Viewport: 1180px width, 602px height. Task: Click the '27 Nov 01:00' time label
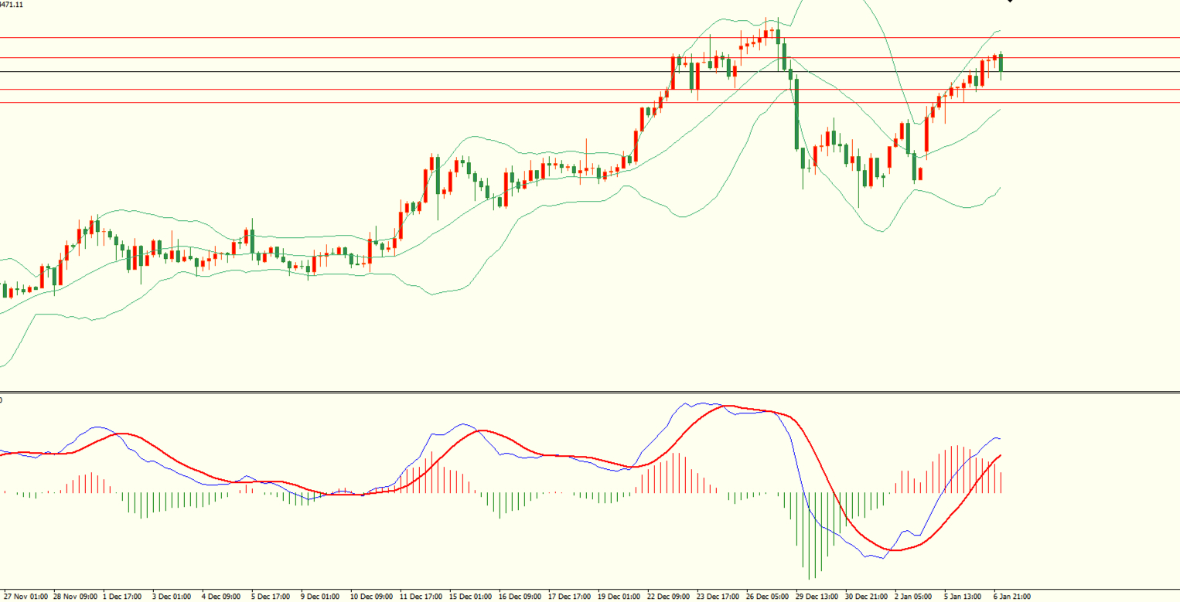(26, 597)
